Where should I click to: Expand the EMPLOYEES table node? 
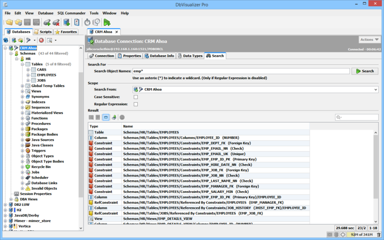click(28, 75)
